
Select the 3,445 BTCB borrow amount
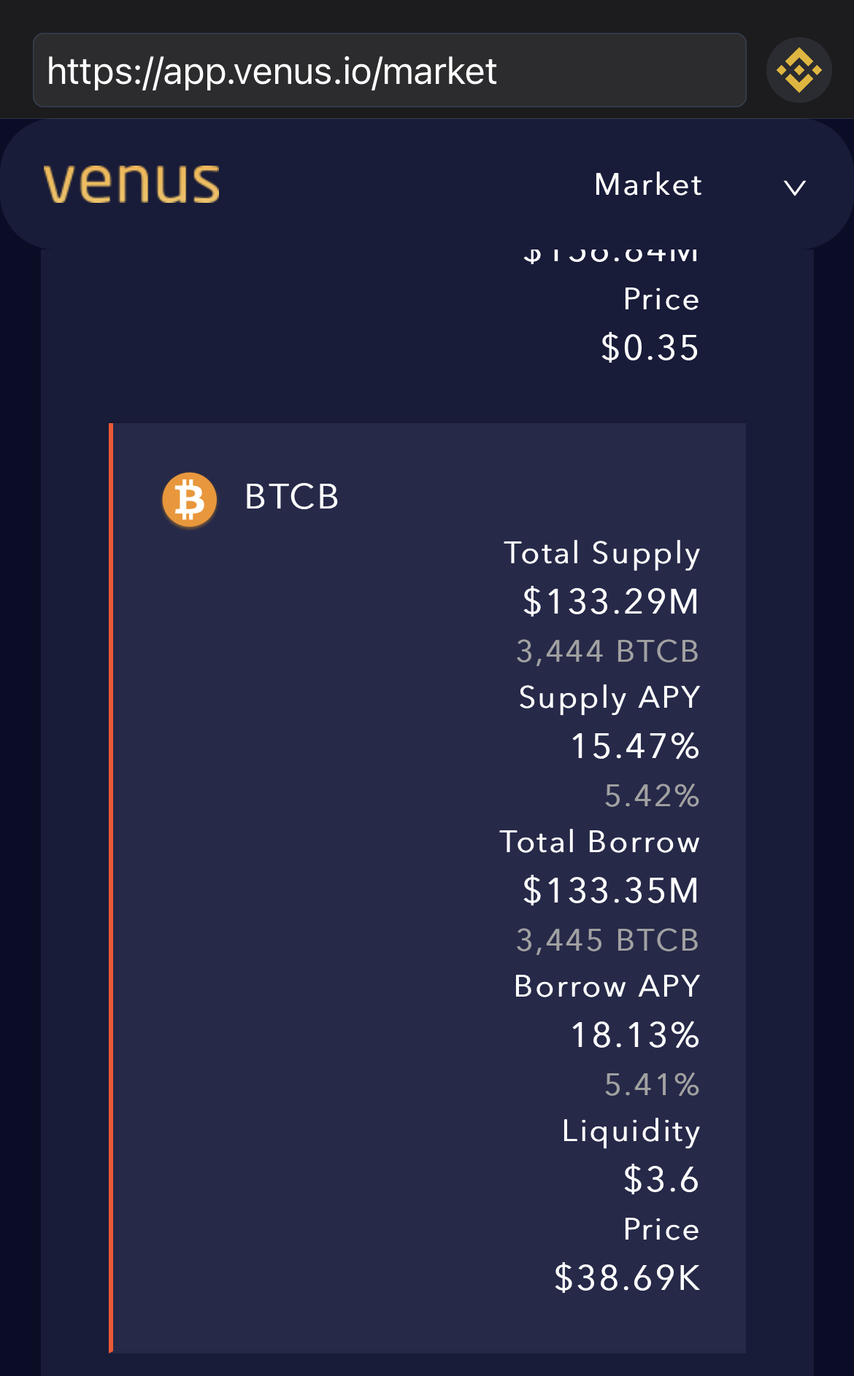(607, 940)
